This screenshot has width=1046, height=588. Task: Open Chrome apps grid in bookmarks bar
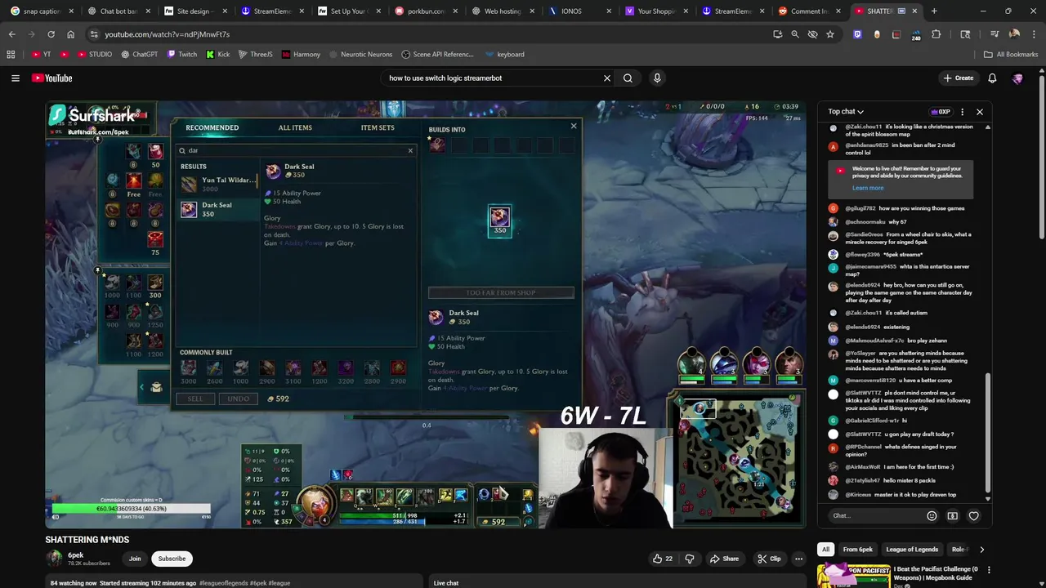click(11, 55)
